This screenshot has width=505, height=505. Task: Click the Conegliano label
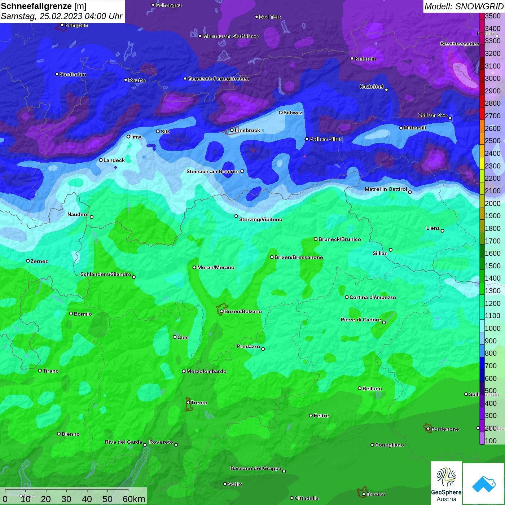click(x=390, y=445)
